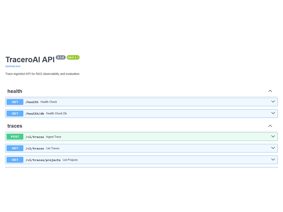Click the List Traces description
The width and height of the screenshot is (283, 212).
coord(53,148)
